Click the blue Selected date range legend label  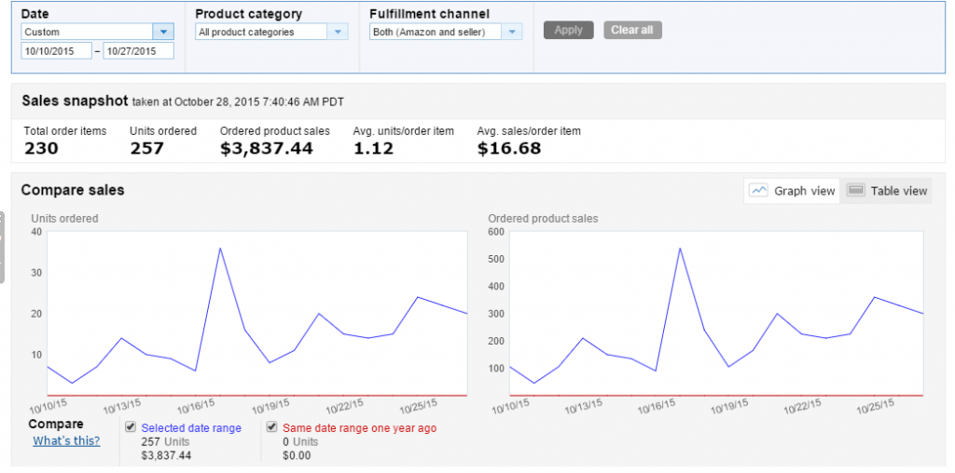coord(191,428)
